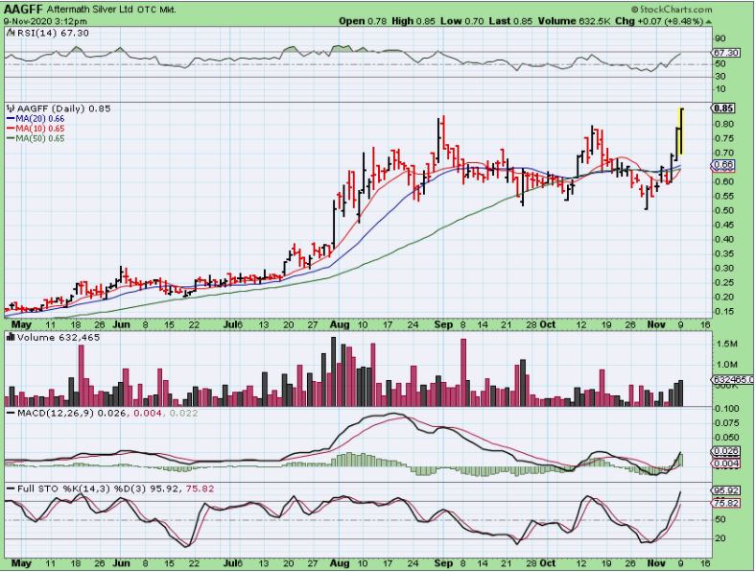The height and width of the screenshot is (572, 756).
Task: Click the 30 level on RSI axis
Action: [721, 76]
